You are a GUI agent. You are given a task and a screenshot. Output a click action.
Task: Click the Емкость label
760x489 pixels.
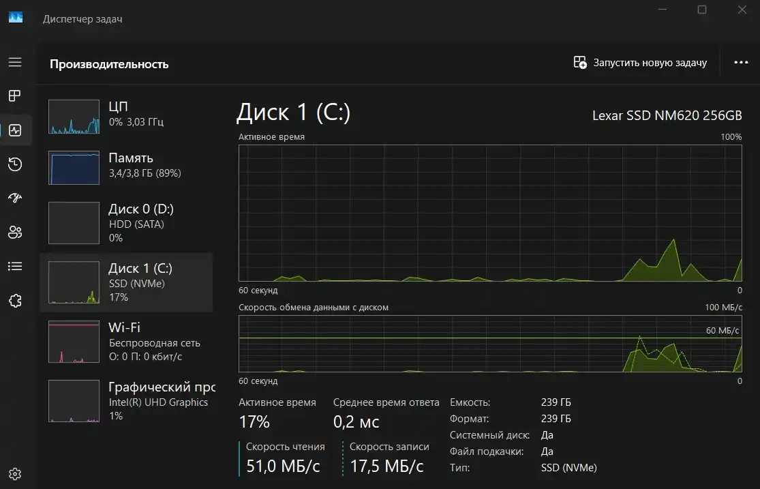[x=470, y=402]
